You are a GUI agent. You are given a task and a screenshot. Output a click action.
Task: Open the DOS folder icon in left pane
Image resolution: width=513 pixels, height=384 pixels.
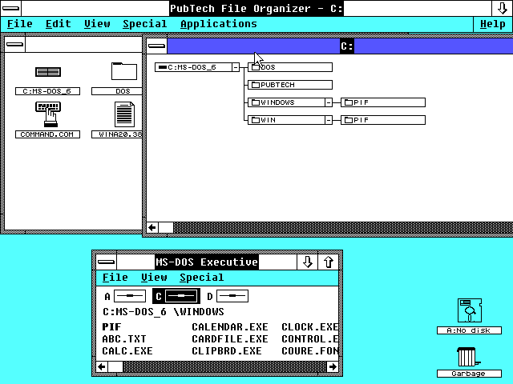click(124, 71)
